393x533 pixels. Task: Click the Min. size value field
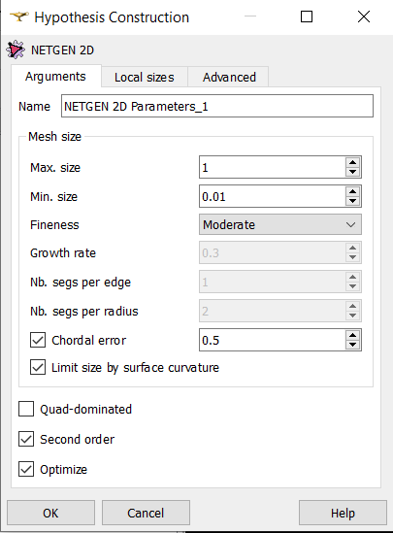click(x=272, y=196)
